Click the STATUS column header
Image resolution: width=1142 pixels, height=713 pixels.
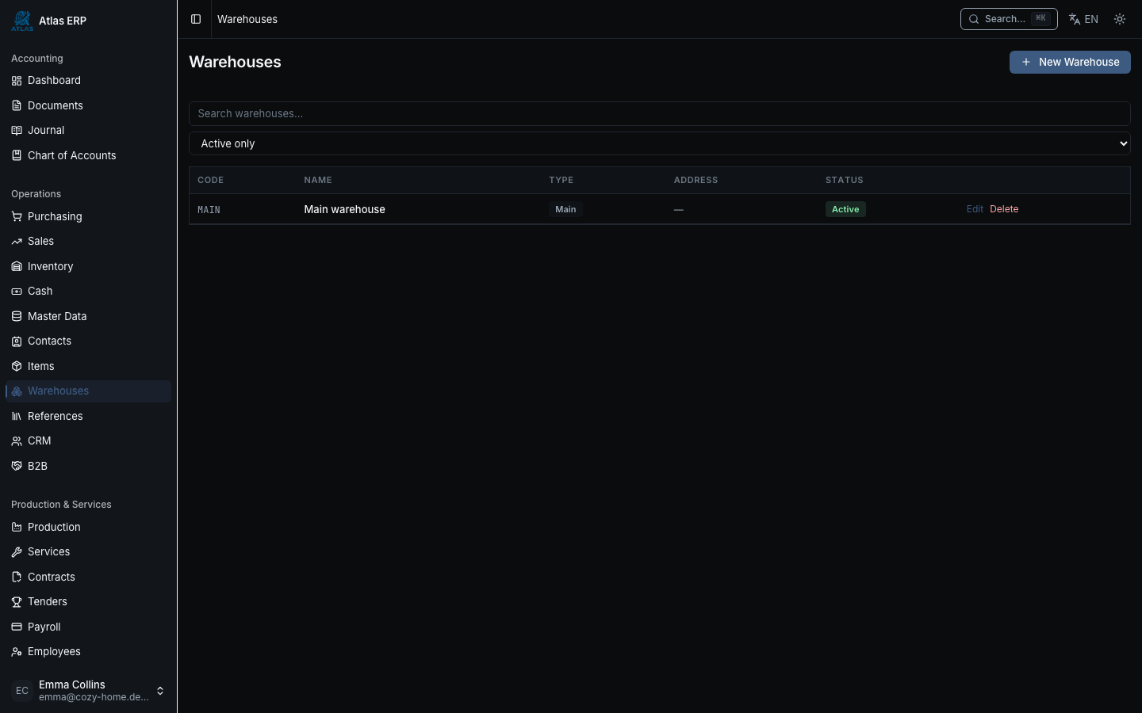click(x=845, y=180)
